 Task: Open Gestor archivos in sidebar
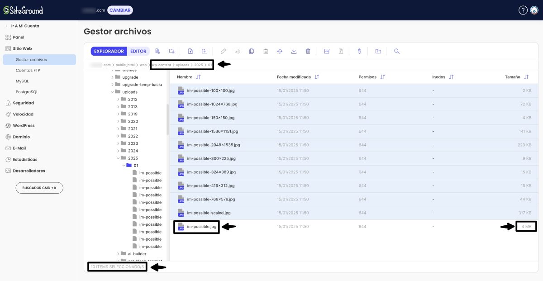pos(39,60)
